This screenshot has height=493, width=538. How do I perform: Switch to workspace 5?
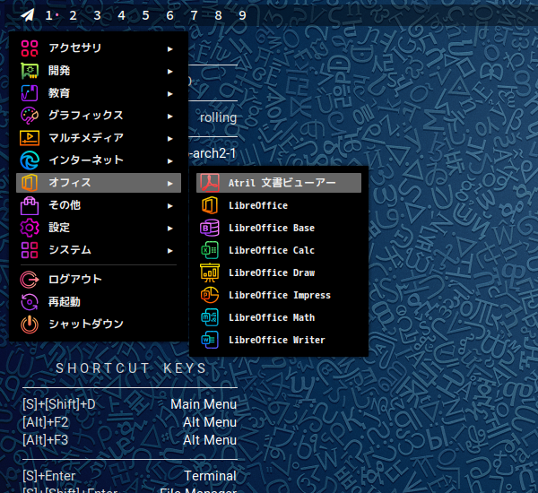click(x=145, y=15)
